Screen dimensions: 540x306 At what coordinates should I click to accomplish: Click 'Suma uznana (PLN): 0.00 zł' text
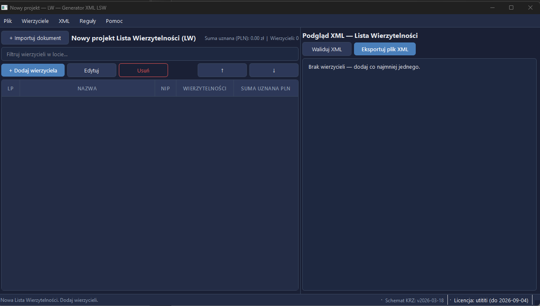click(x=234, y=38)
